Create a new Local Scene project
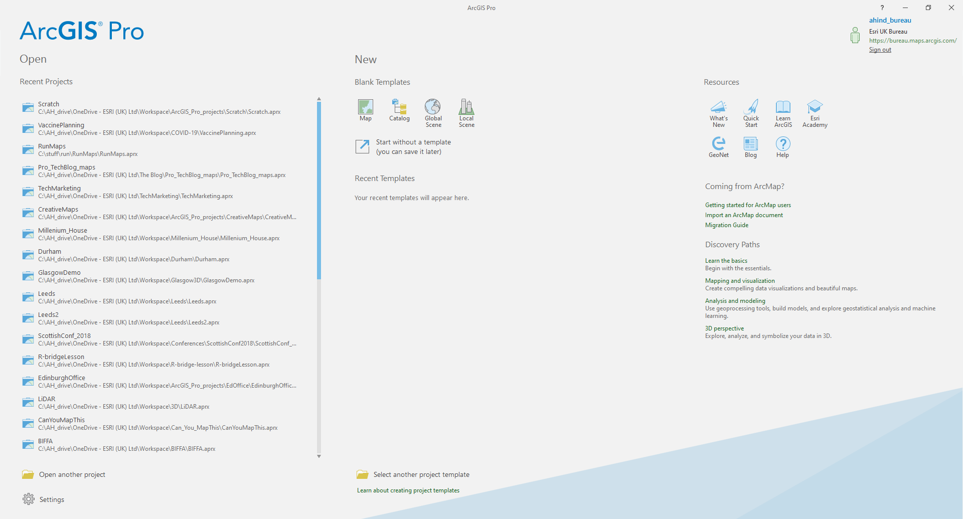This screenshot has width=963, height=519. click(x=466, y=113)
